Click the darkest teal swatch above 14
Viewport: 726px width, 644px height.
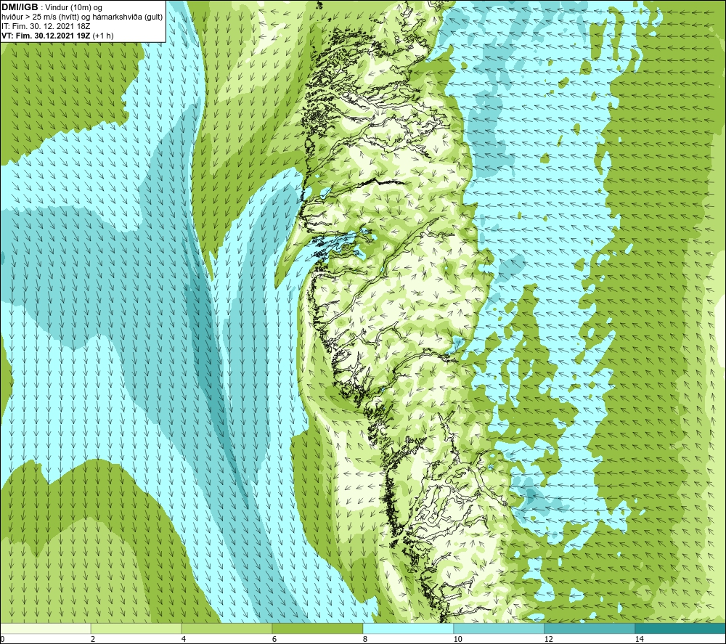[681, 628]
